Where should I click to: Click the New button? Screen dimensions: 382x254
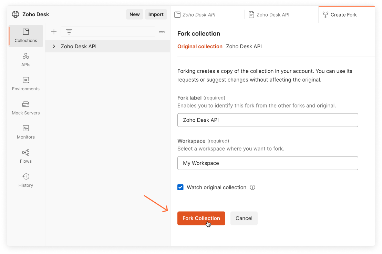[134, 14]
